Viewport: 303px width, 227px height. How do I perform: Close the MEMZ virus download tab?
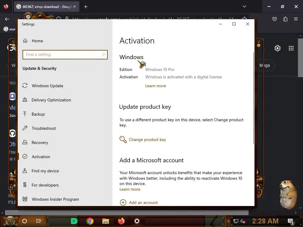[x=75, y=7]
